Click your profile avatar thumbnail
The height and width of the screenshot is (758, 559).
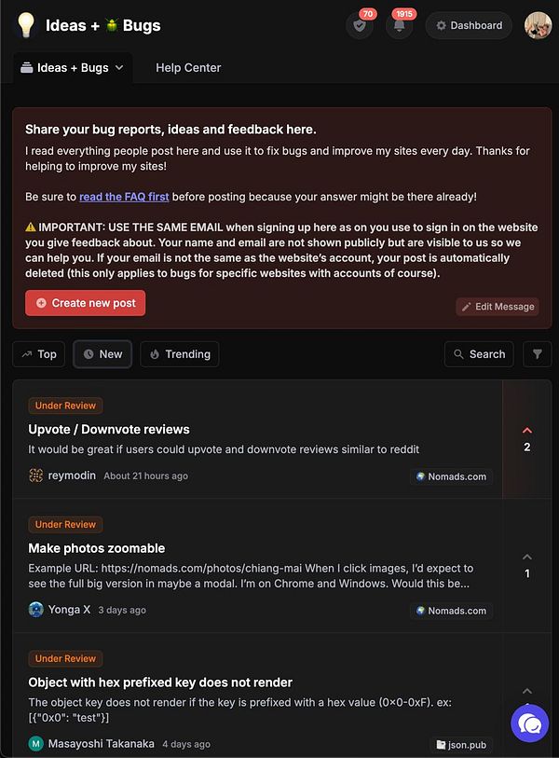pyautogui.click(x=538, y=25)
